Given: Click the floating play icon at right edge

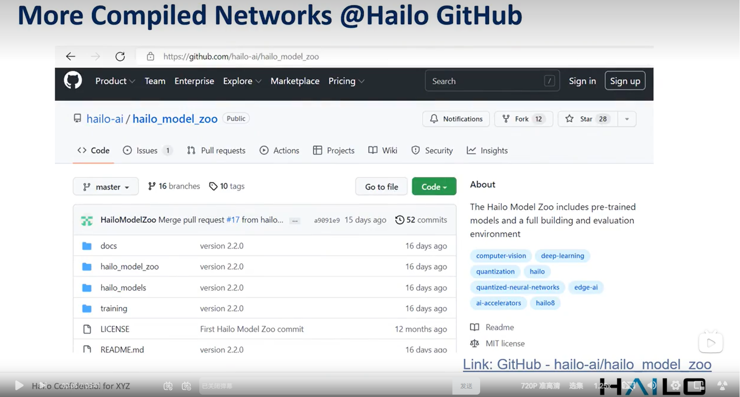Looking at the screenshot, I should [711, 343].
